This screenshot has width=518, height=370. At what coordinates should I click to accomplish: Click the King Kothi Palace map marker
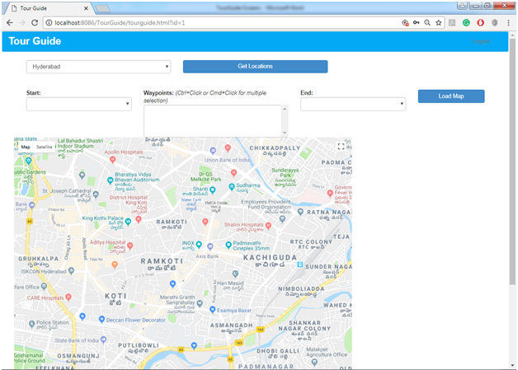(x=128, y=221)
